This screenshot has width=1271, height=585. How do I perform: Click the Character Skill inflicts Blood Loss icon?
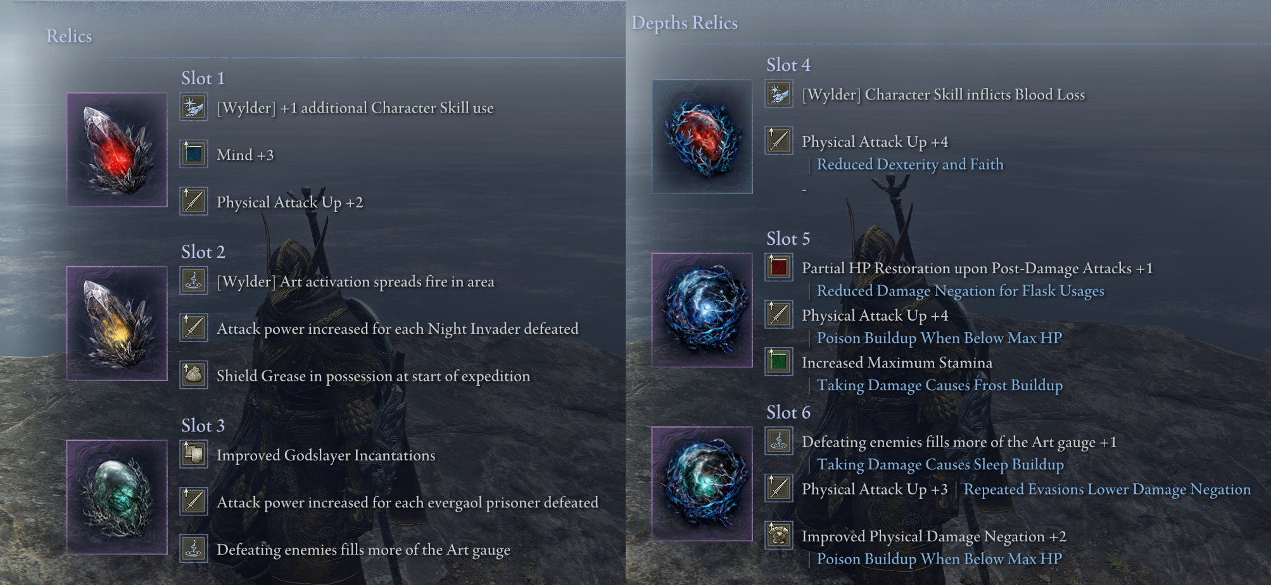click(x=779, y=94)
